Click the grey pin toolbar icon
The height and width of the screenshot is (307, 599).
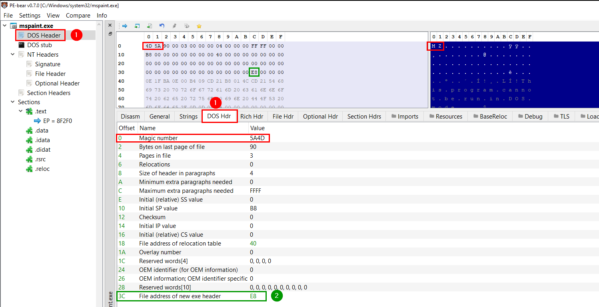[174, 26]
